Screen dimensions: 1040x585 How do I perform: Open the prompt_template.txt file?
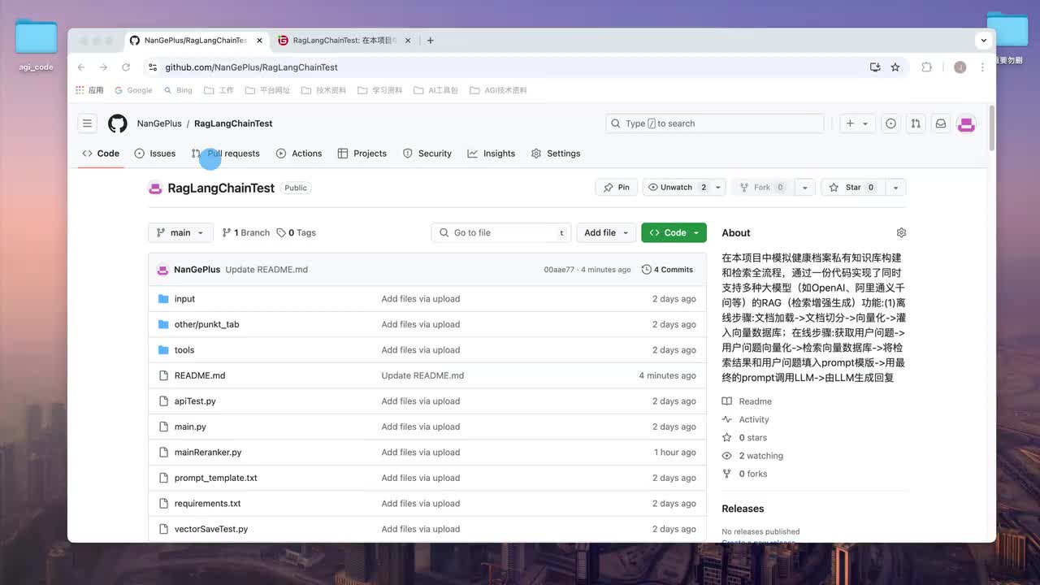coord(216,478)
